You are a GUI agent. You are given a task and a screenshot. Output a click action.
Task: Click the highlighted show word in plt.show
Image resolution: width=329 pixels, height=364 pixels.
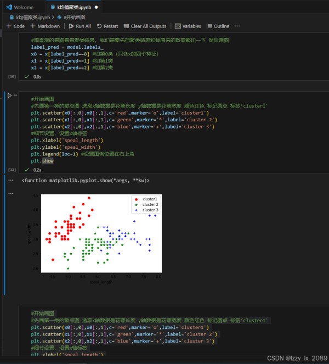click(x=48, y=161)
